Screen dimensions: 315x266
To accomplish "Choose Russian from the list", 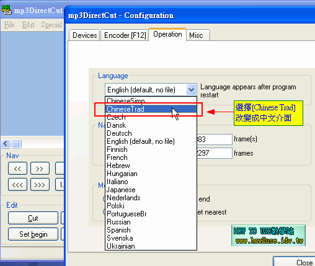I will (151, 222).
